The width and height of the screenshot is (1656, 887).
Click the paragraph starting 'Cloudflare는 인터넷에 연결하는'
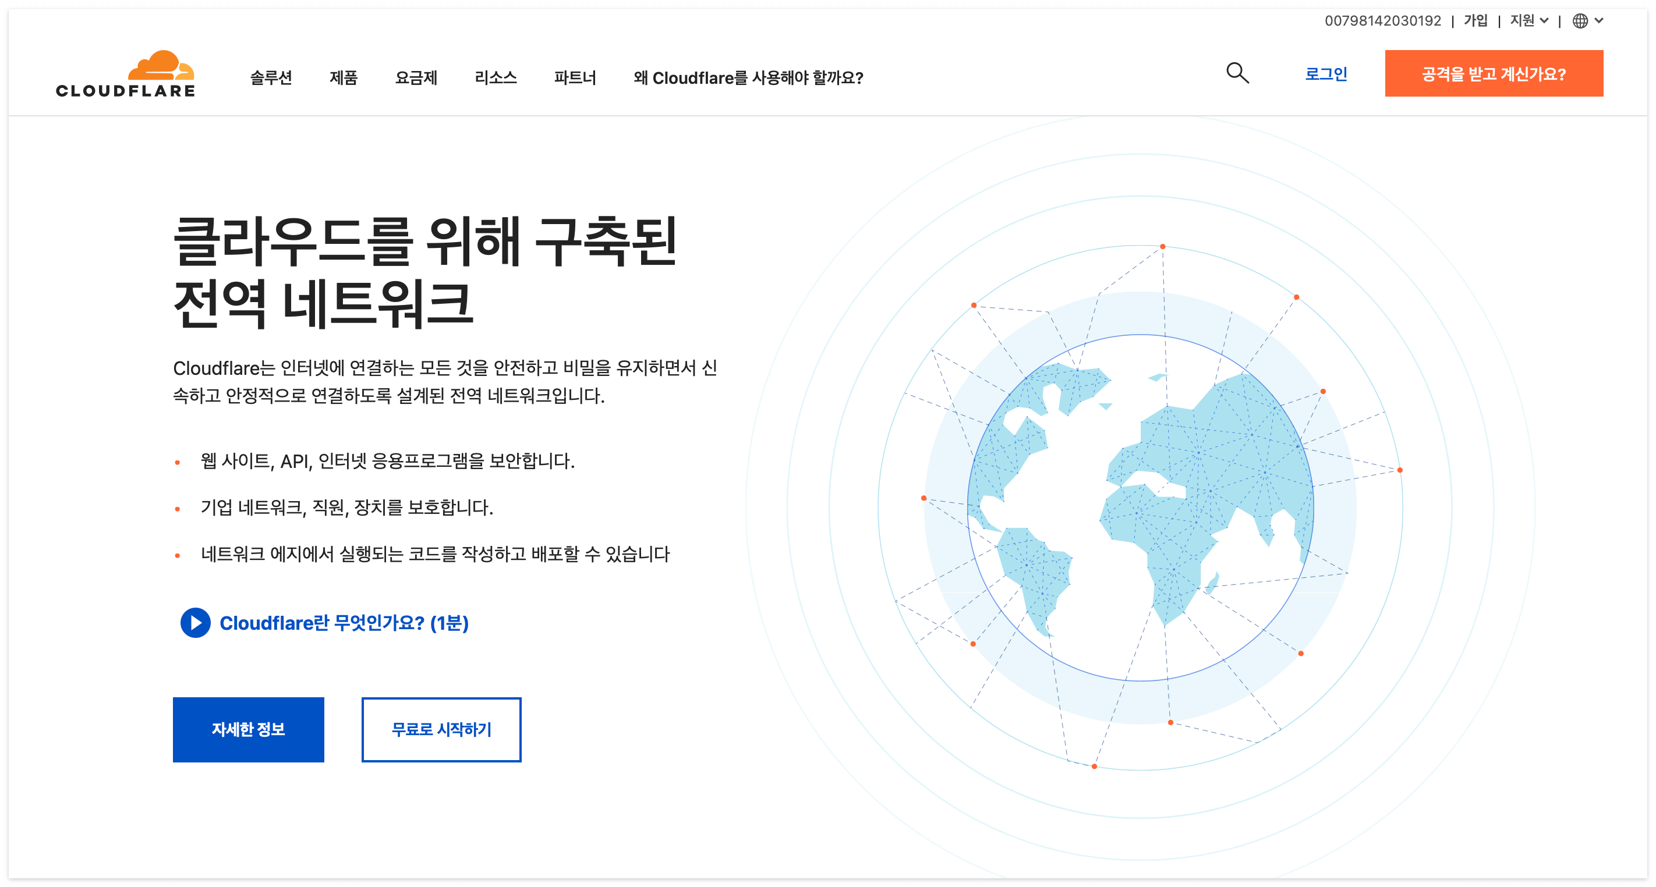tap(445, 381)
